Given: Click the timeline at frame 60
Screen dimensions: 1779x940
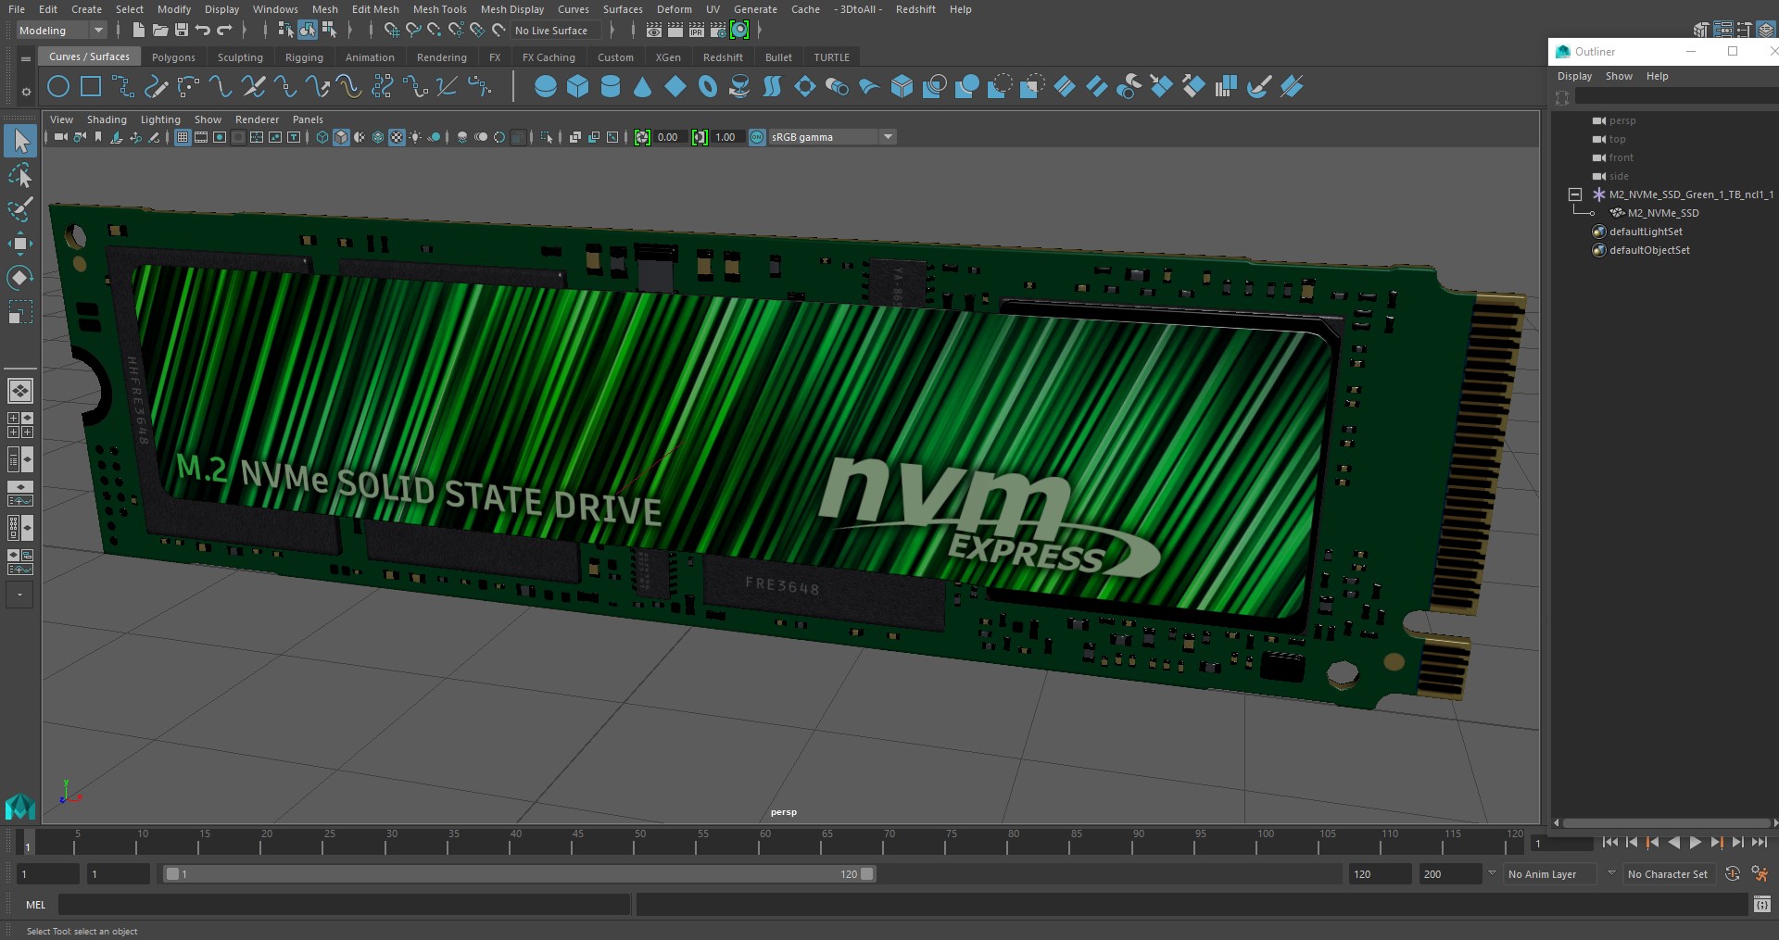Looking at the screenshot, I should tap(764, 843).
